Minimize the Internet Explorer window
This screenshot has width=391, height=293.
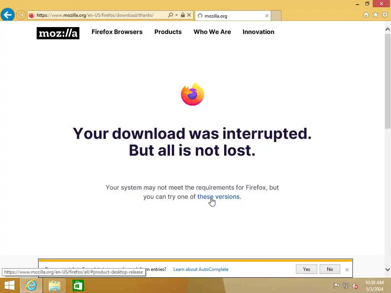tap(357, 4)
